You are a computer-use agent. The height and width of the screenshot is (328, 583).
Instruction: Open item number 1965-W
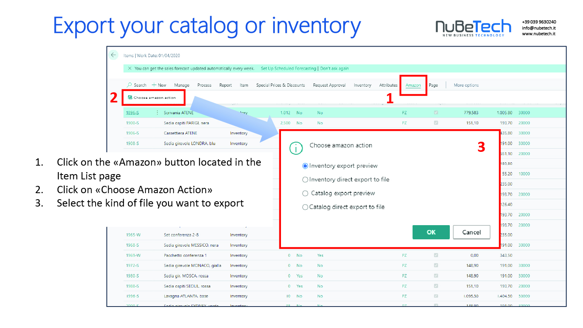coord(133,235)
